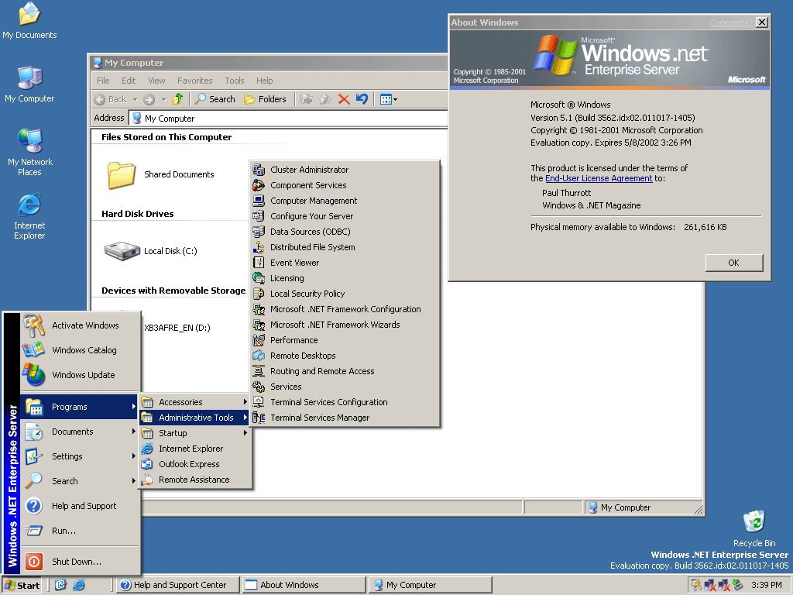
Task: Open the Help menu in My Computer
Action: tap(264, 81)
